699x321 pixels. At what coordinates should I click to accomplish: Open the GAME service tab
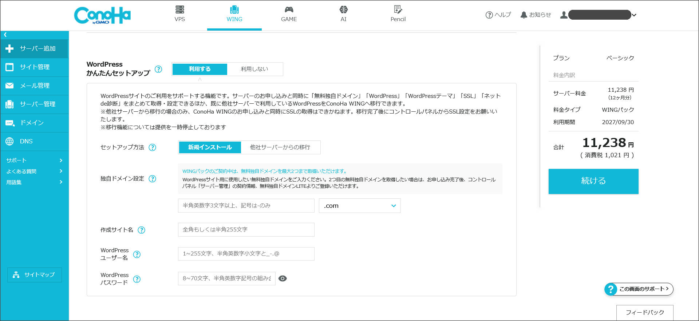tap(289, 14)
